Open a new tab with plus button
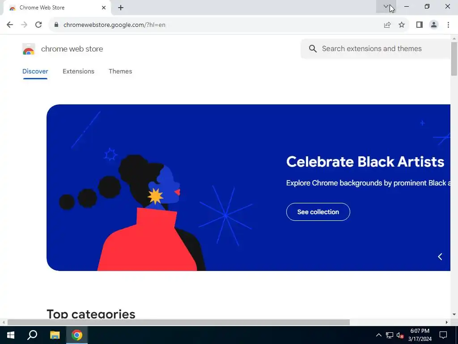 pos(121,8)
